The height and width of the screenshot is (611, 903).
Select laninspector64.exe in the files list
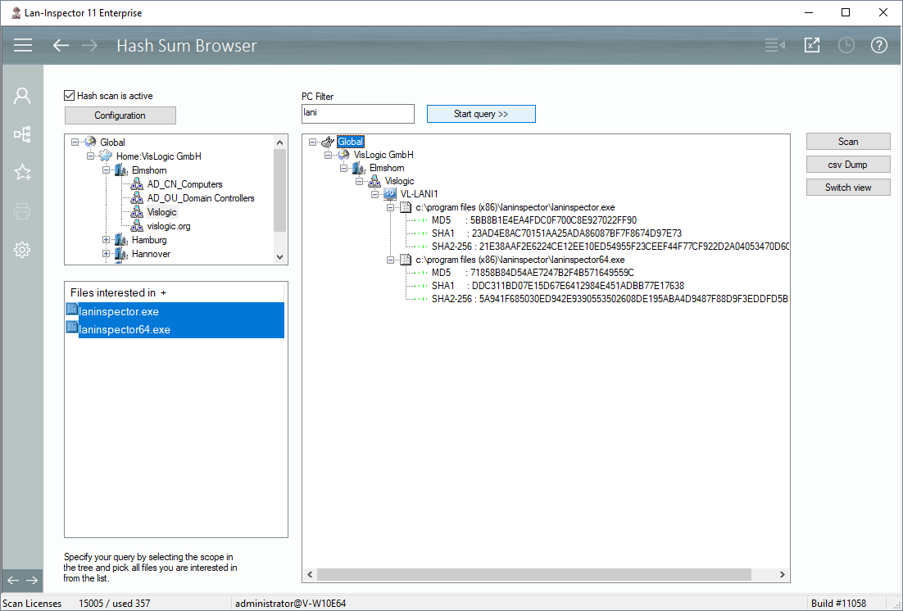tap(124, 330)
